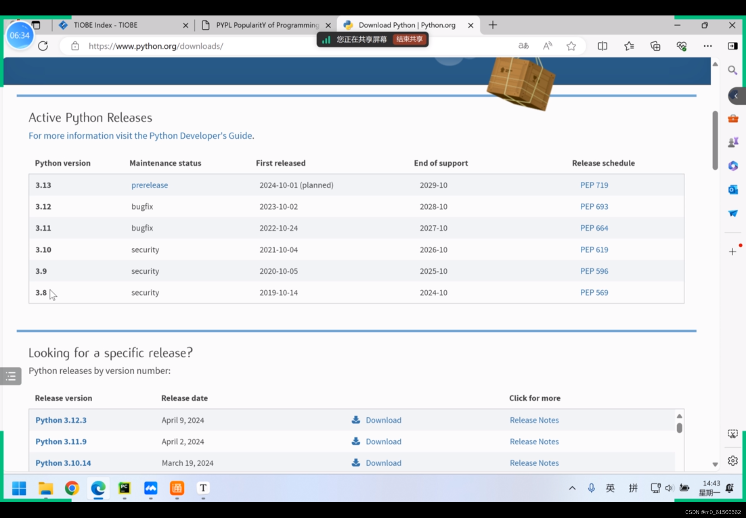
Task: Open a new browser tab
Action: click(493, 25)
